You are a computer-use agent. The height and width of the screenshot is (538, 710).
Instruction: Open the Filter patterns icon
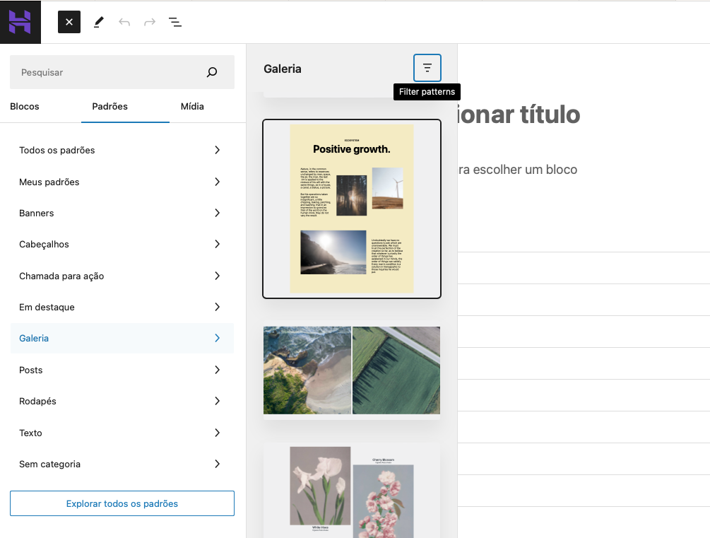coord(427,67)
